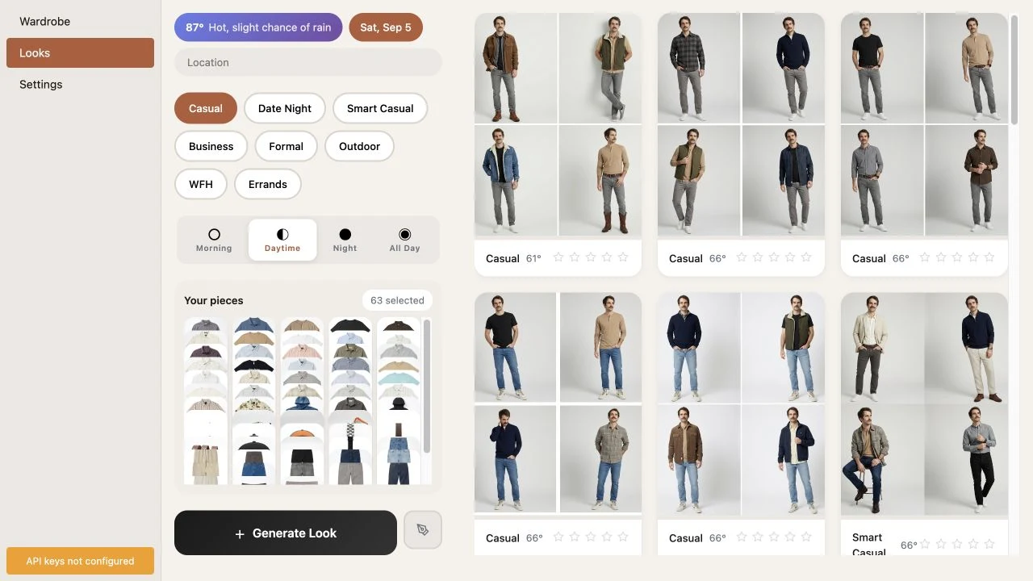Select the WFH occasion chip
Viewport: 1033px width, 581px height.
tap(201, 184)
